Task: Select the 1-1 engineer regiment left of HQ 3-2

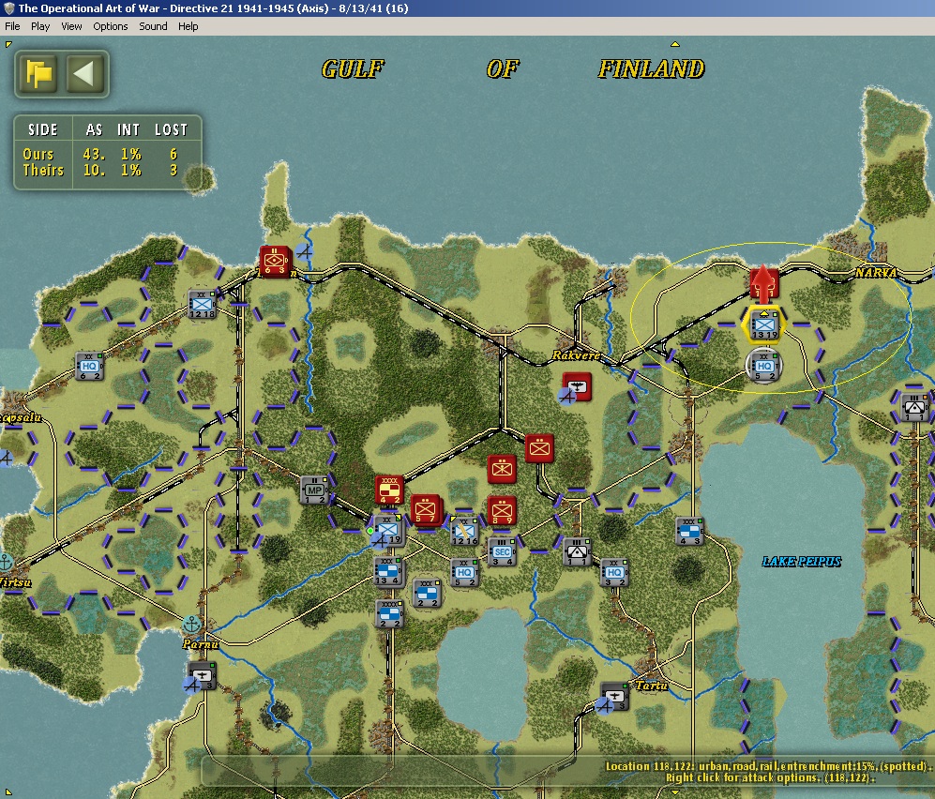Action: [x=577, y=552]
